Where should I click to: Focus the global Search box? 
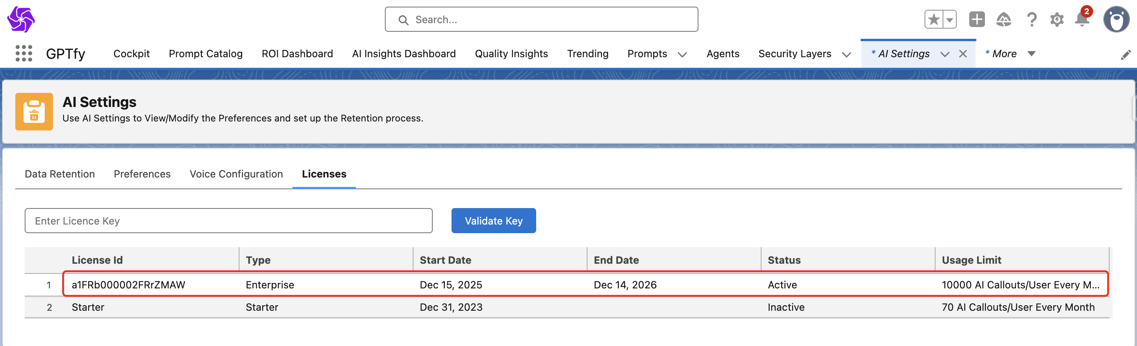tap(541, 20)
